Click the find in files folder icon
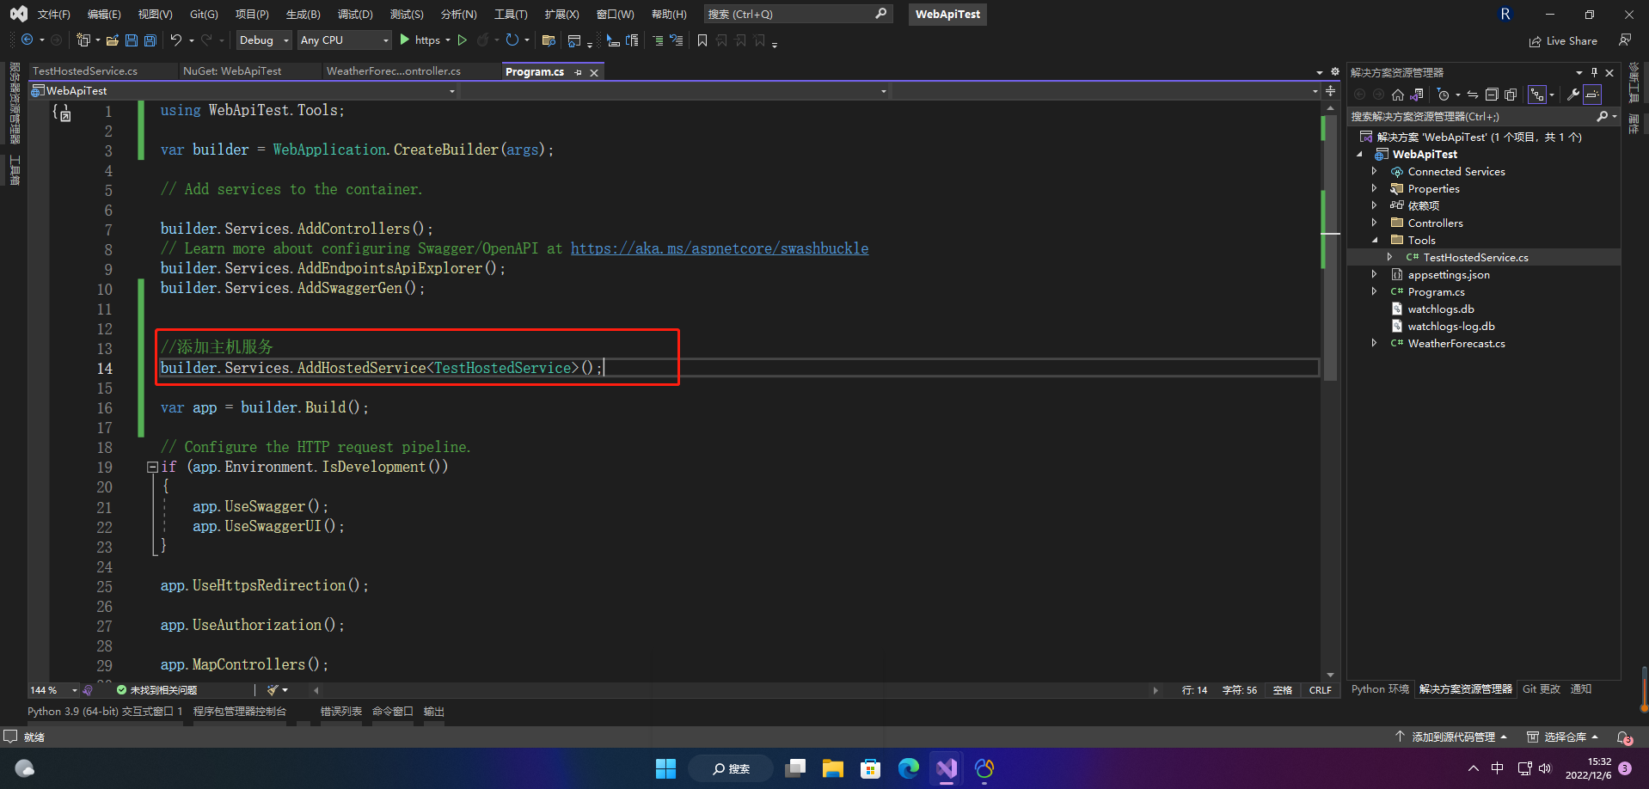 549,40
